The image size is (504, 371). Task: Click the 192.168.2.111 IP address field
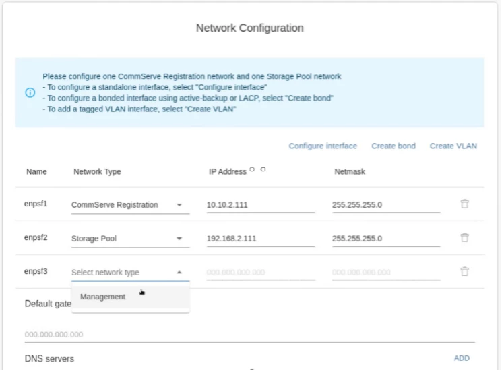tap(260, 238)
